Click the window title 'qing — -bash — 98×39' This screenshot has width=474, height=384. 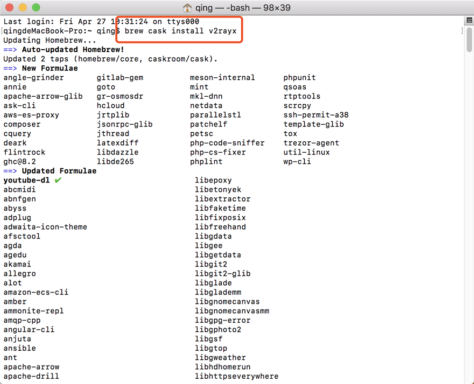[x=243, y=8]
